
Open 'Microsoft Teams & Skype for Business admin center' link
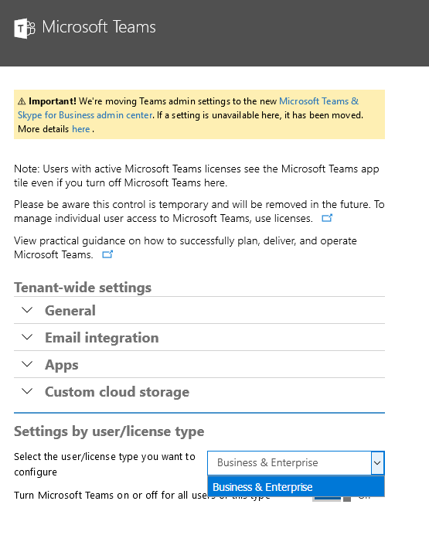[x=188, y=108]
